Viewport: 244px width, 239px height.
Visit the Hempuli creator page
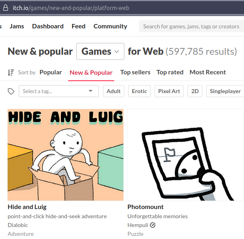coord(138,225)
